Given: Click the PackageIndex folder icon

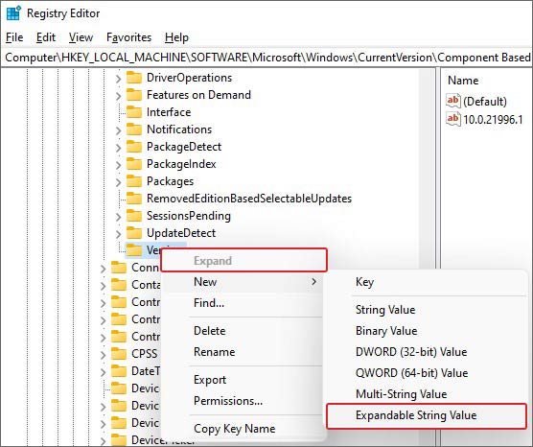Looking at the screenshot, I should 134,164.
